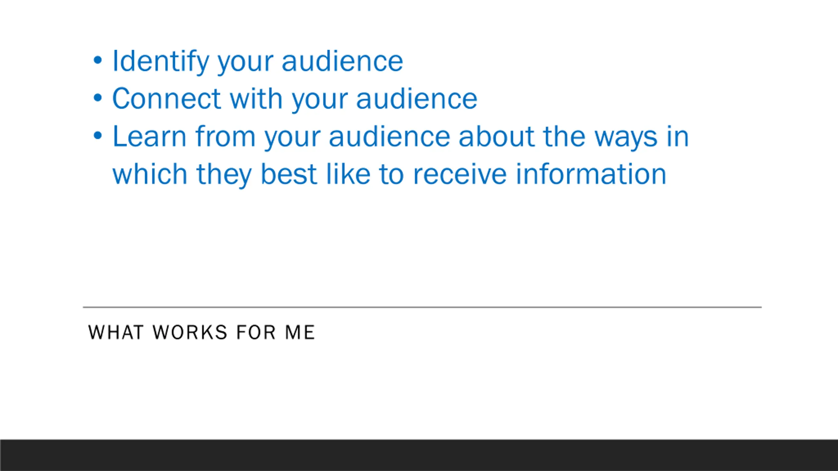Click the word Learn in the third bullet

click(x=149, y=136)
